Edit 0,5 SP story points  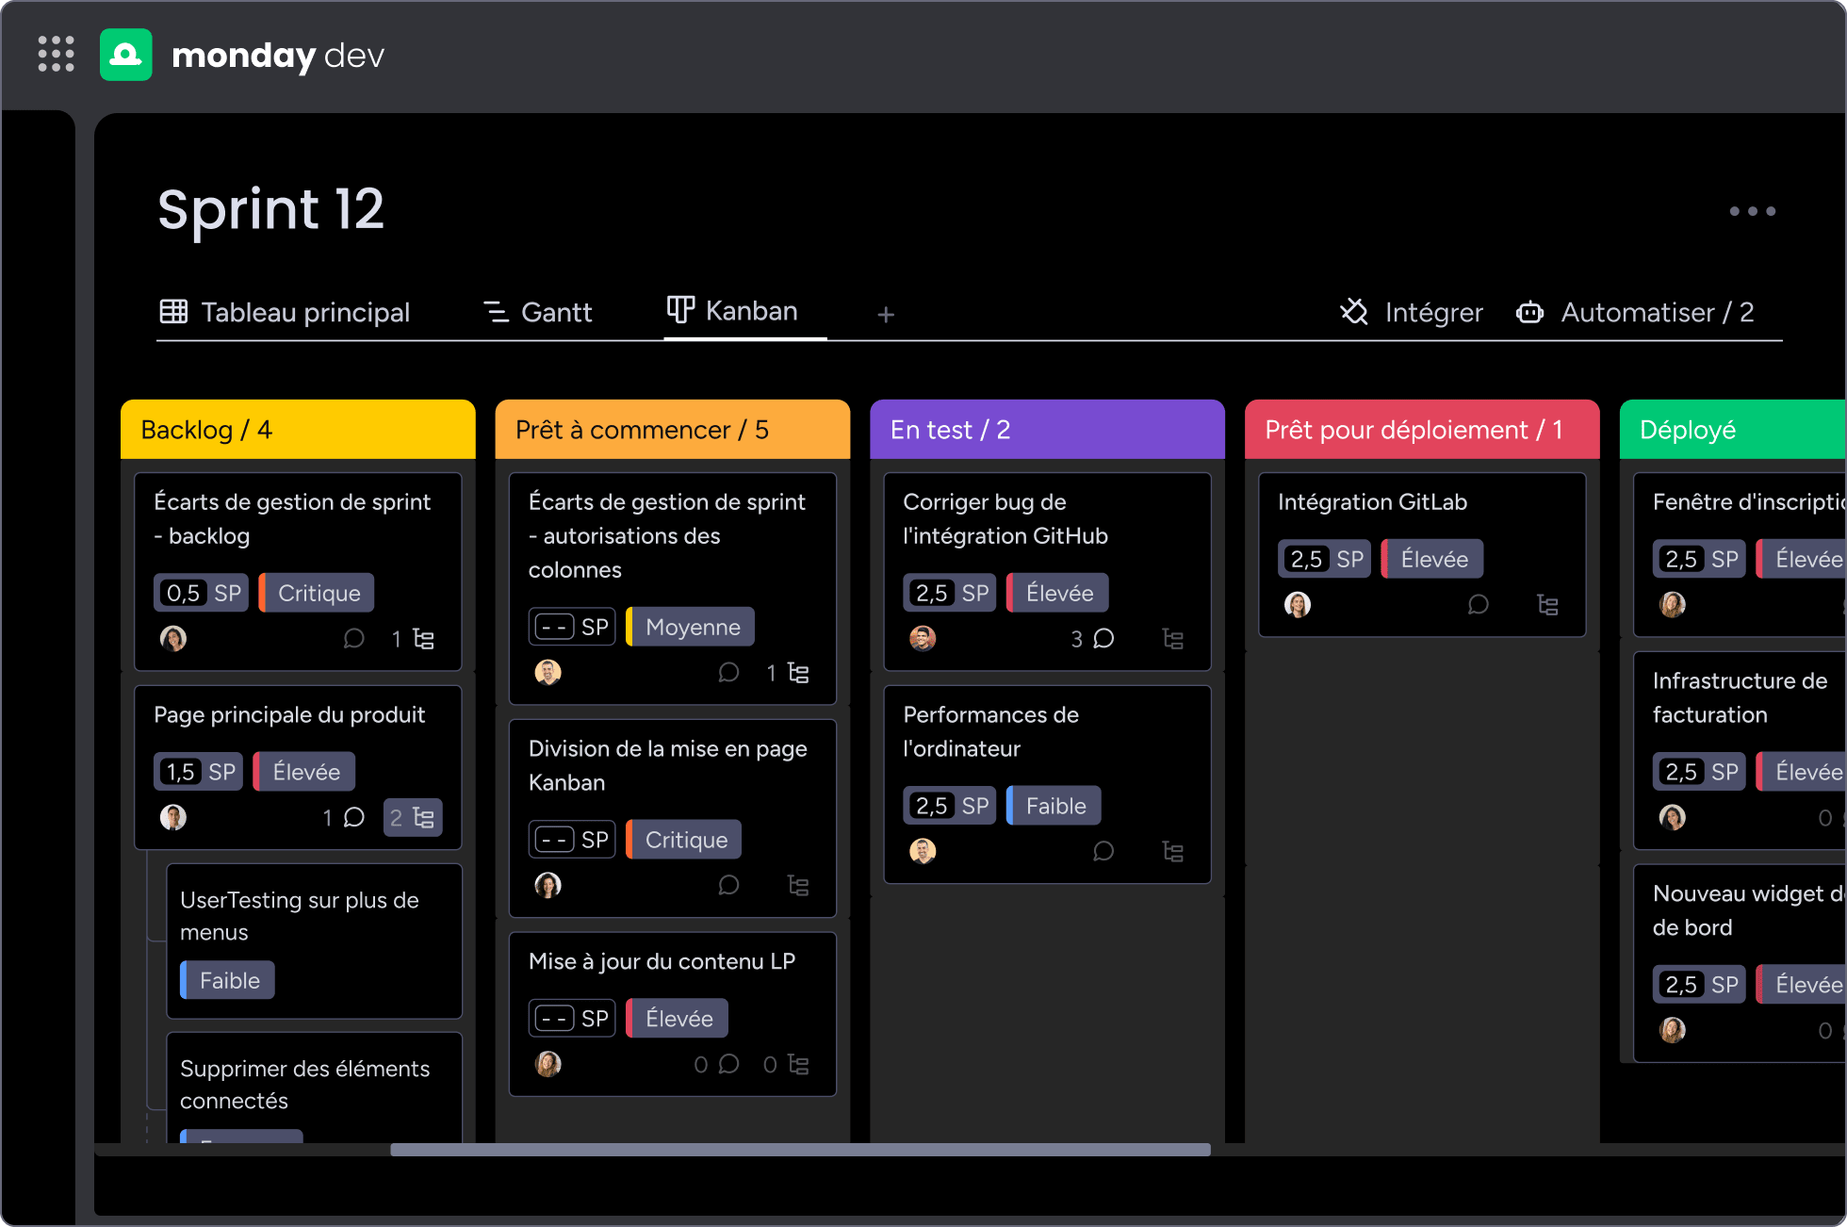201,593
